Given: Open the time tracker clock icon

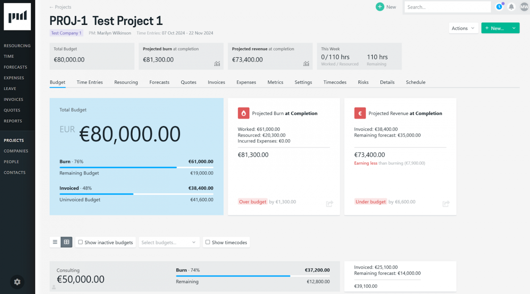Looking at the screenshot, I should point(499,7).
